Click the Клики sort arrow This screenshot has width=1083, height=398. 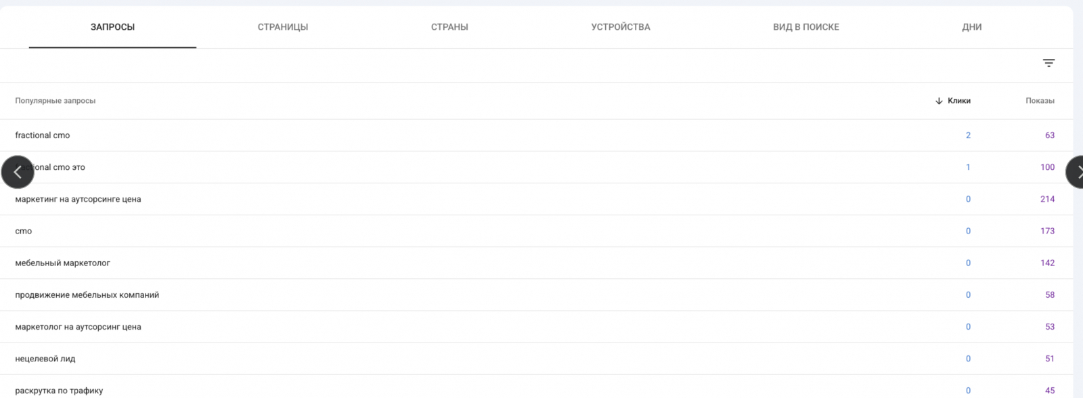click(x=939, y=101)
